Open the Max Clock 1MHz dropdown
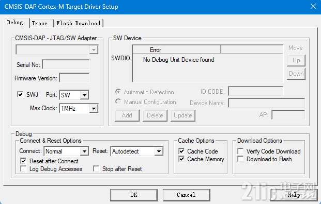 click(x=79, y=108)
